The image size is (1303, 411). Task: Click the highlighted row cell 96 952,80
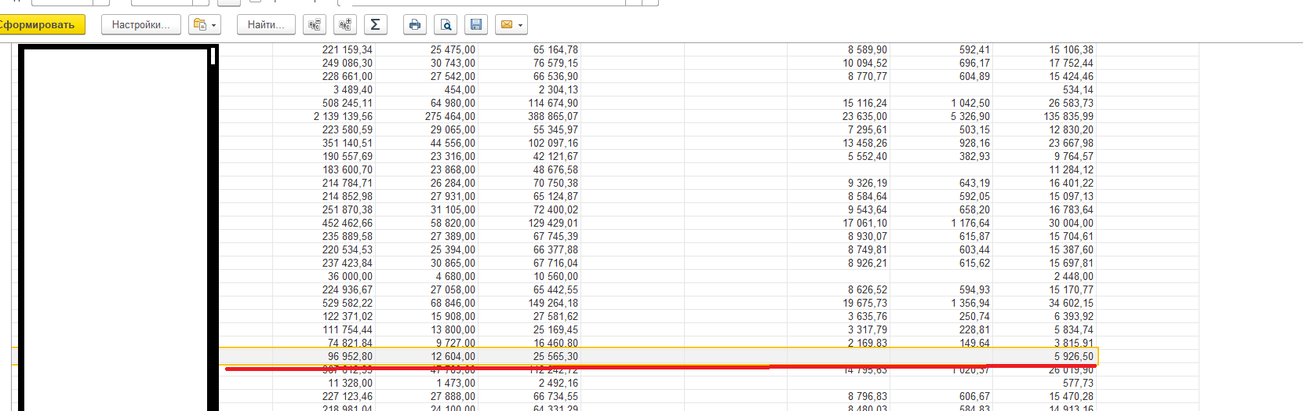pos(350,356)
